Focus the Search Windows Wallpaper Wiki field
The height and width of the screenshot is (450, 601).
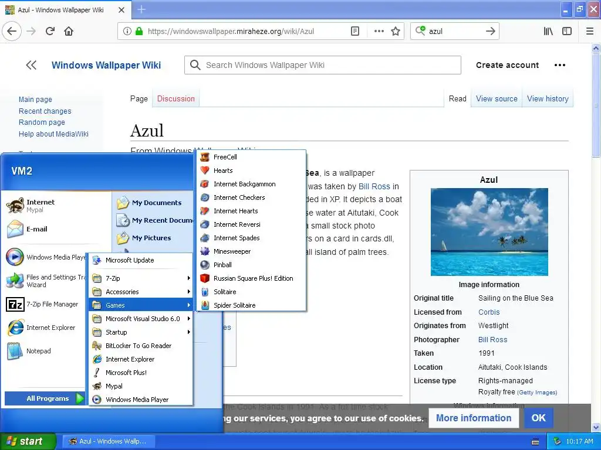tap(323, 65)
